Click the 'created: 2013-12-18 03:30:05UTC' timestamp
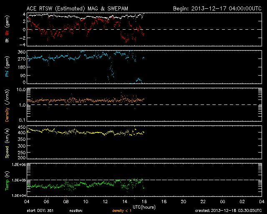The image size is (267, 214). (x=228, y=211)
